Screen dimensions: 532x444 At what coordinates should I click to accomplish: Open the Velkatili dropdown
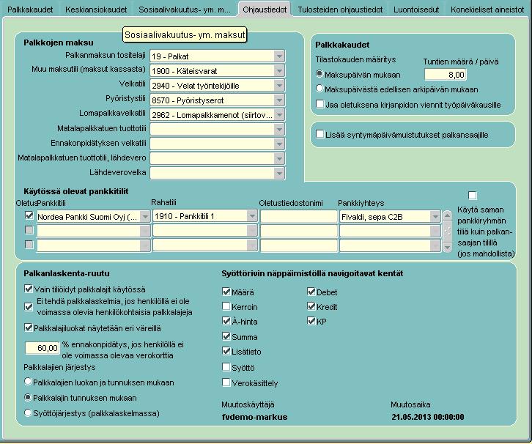click(279, 86)
